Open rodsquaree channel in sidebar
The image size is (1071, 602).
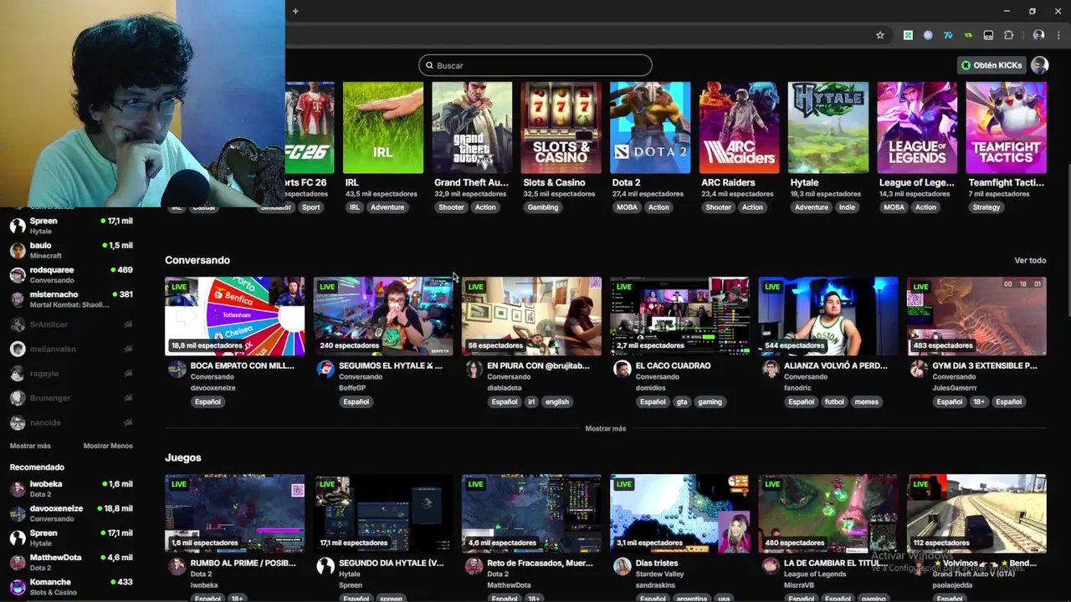click(71, 274)
